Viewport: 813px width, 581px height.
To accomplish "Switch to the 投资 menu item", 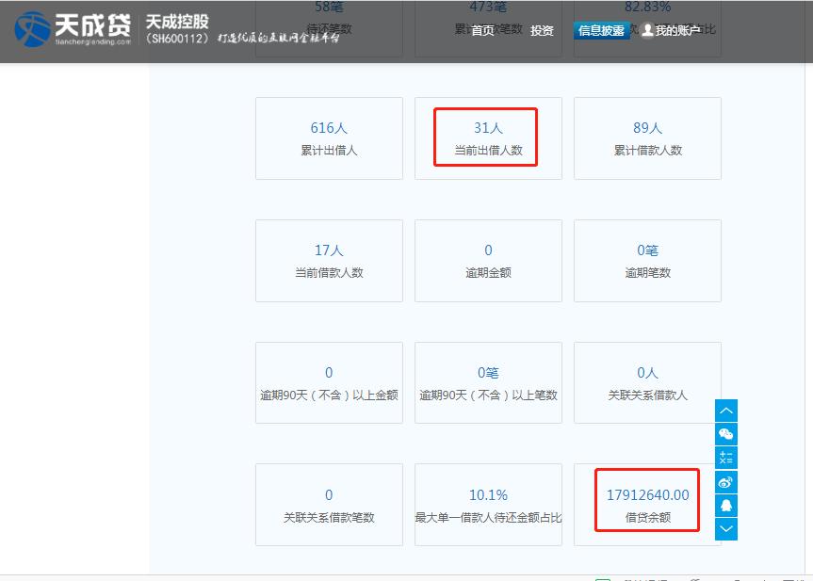I will tap(540, 29).
